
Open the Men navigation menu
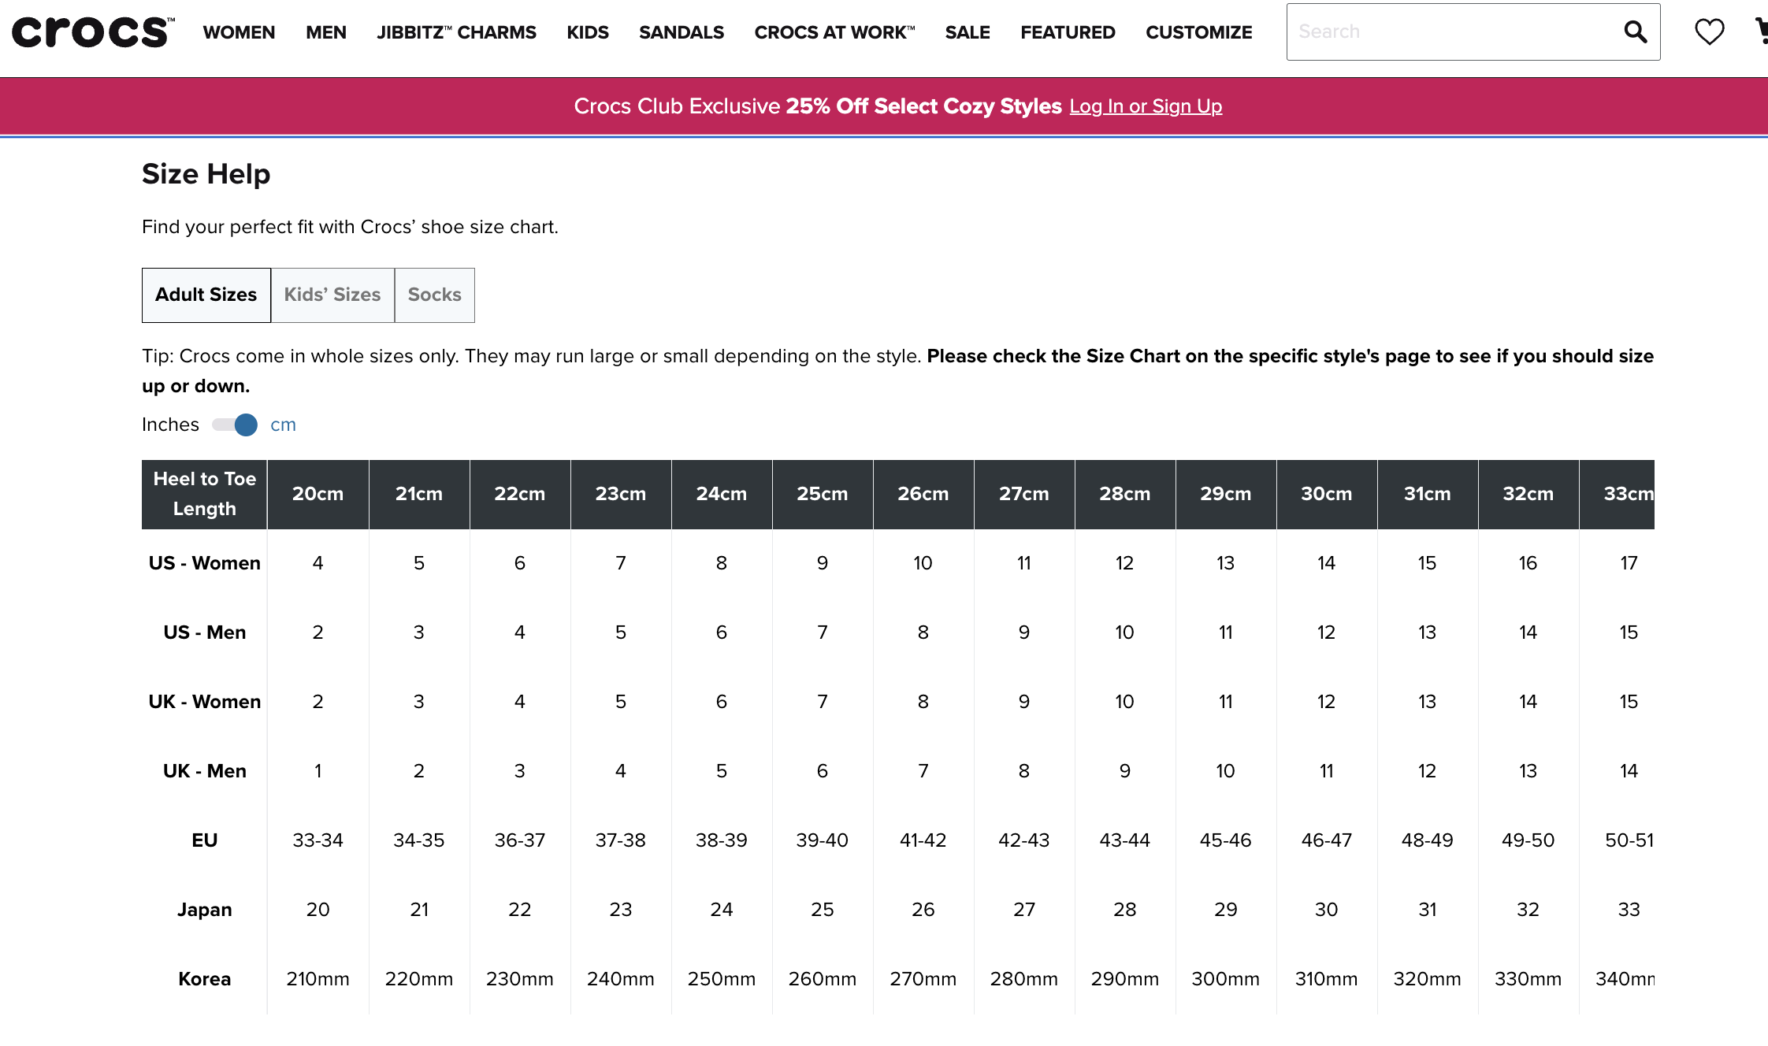point(325,32)
